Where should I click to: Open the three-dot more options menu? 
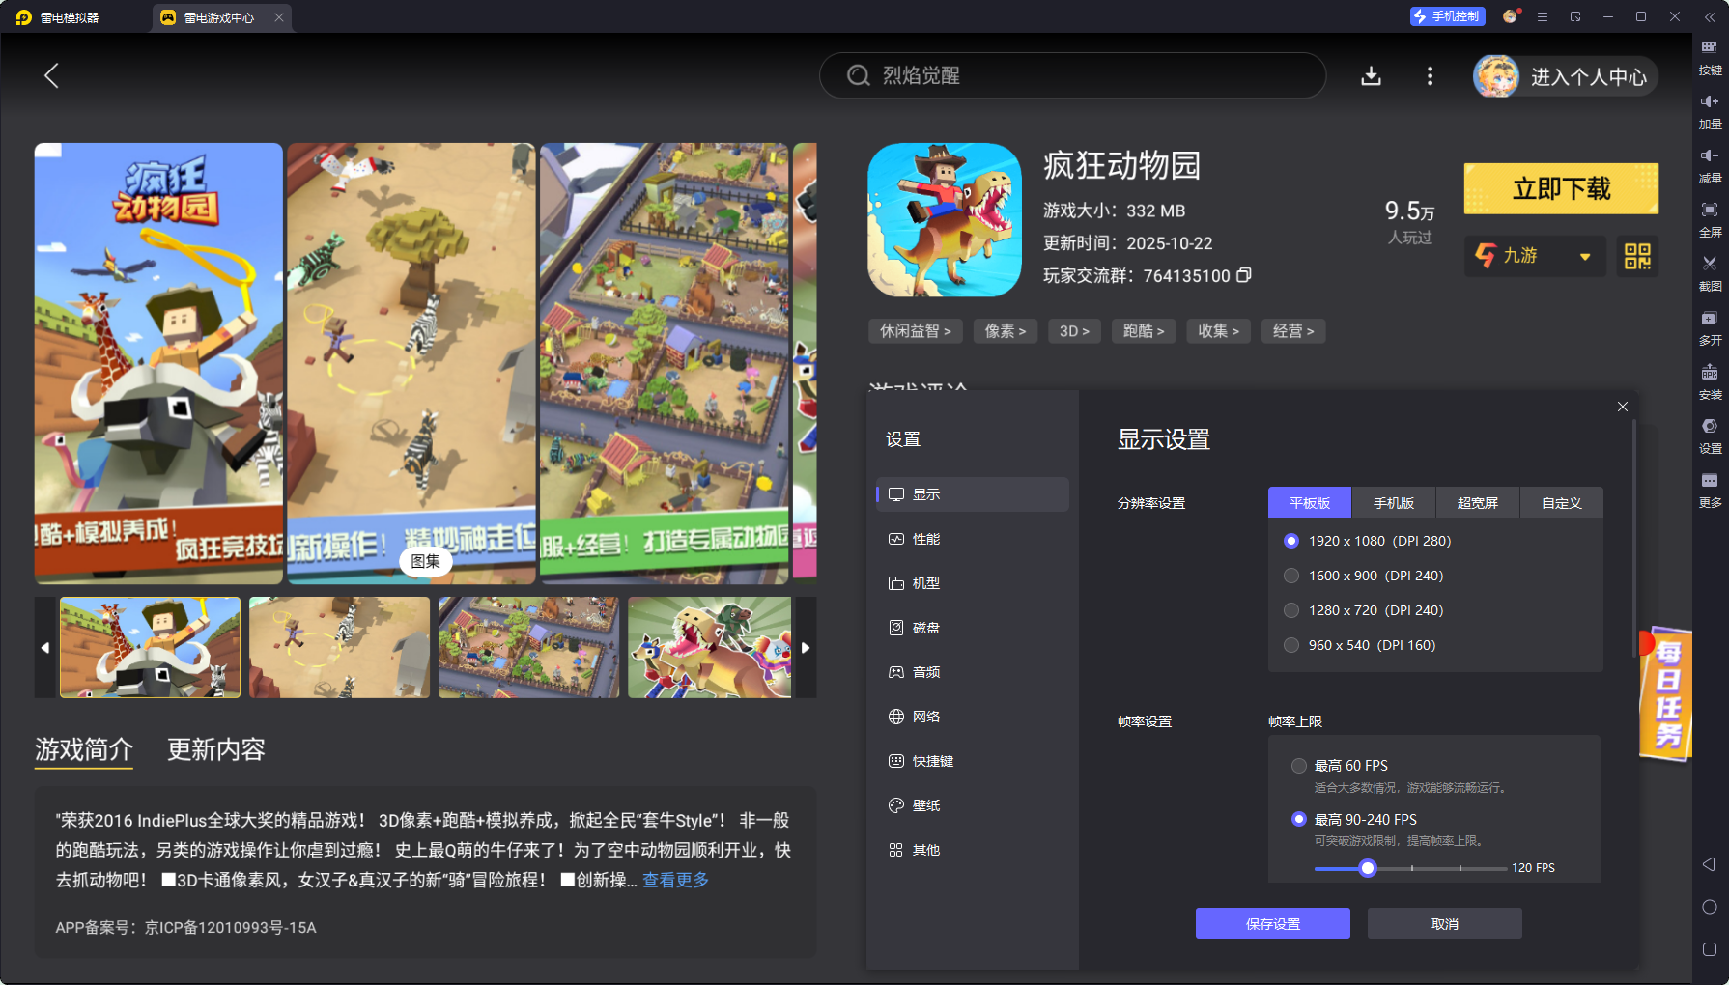(1430, 75)
